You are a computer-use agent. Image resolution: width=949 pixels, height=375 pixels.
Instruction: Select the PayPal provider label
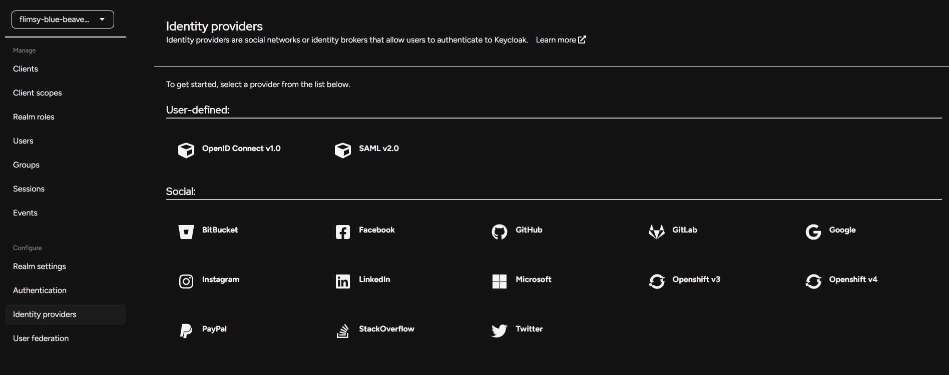coord(214,329)
